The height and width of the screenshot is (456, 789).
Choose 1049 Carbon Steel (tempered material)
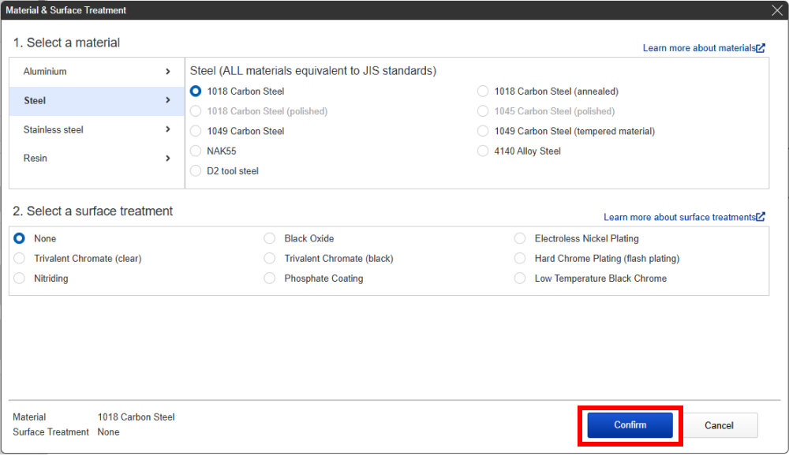click(x=483, y=131)
